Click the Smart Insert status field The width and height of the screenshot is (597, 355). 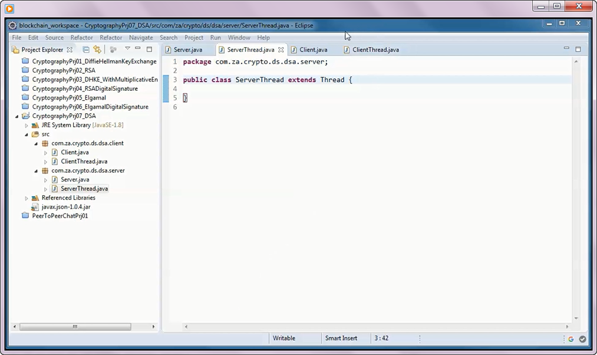(x=341, y=338)
